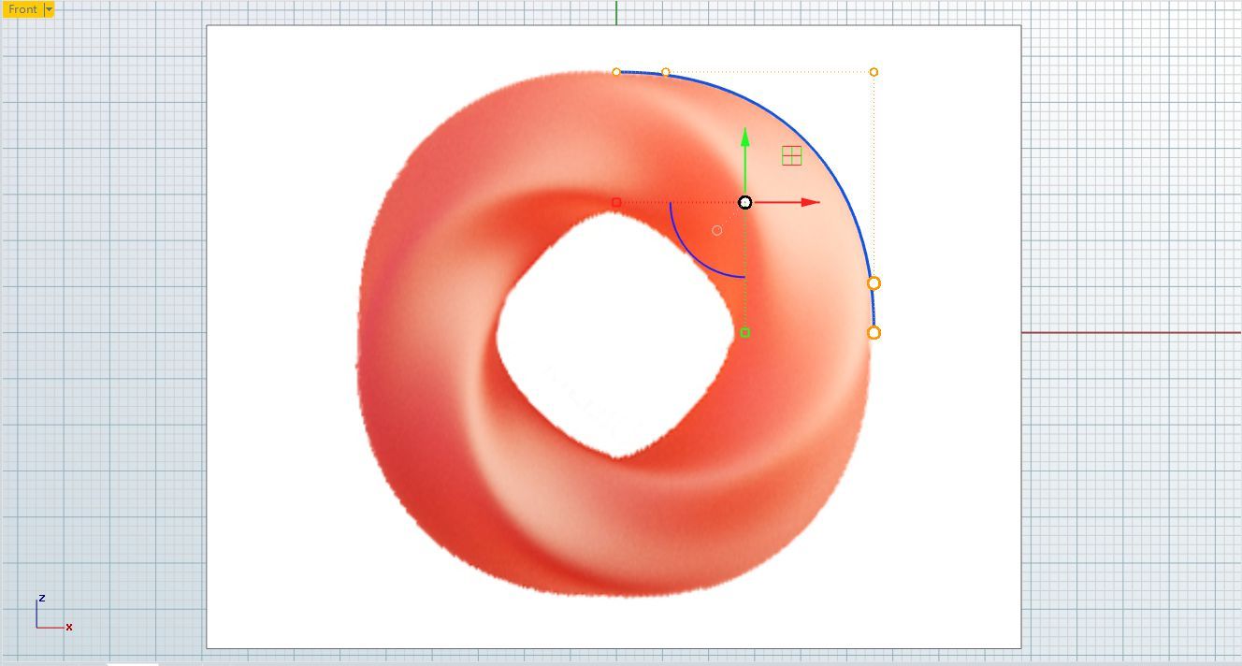Click the gumball red horizontal move arrow
The width and height of the screenshot is (1242, 666).
coord(809,202)
